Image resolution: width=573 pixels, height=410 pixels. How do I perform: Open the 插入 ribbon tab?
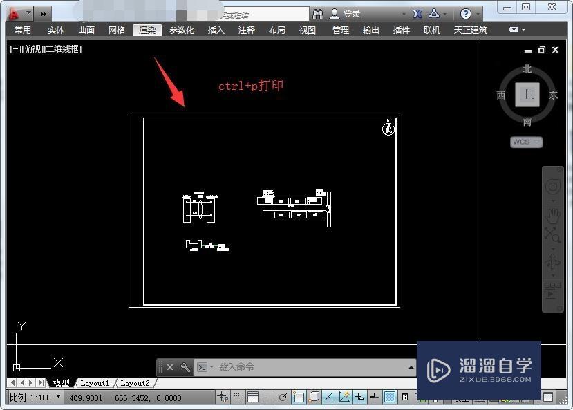coord(216,30)
